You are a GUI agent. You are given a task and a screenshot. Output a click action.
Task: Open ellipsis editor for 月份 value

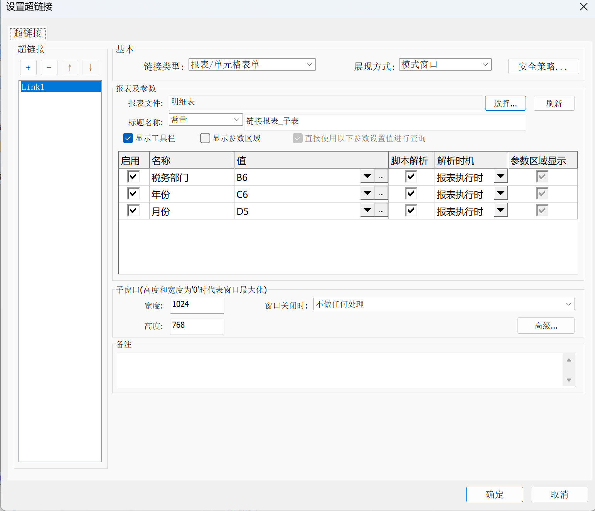[x=381, y=211]
